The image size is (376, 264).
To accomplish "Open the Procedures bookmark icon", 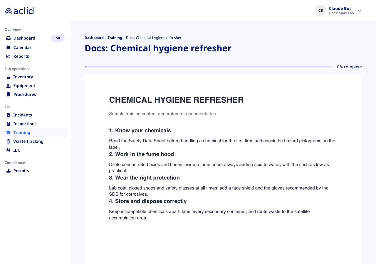I will (x=9, y=94).
